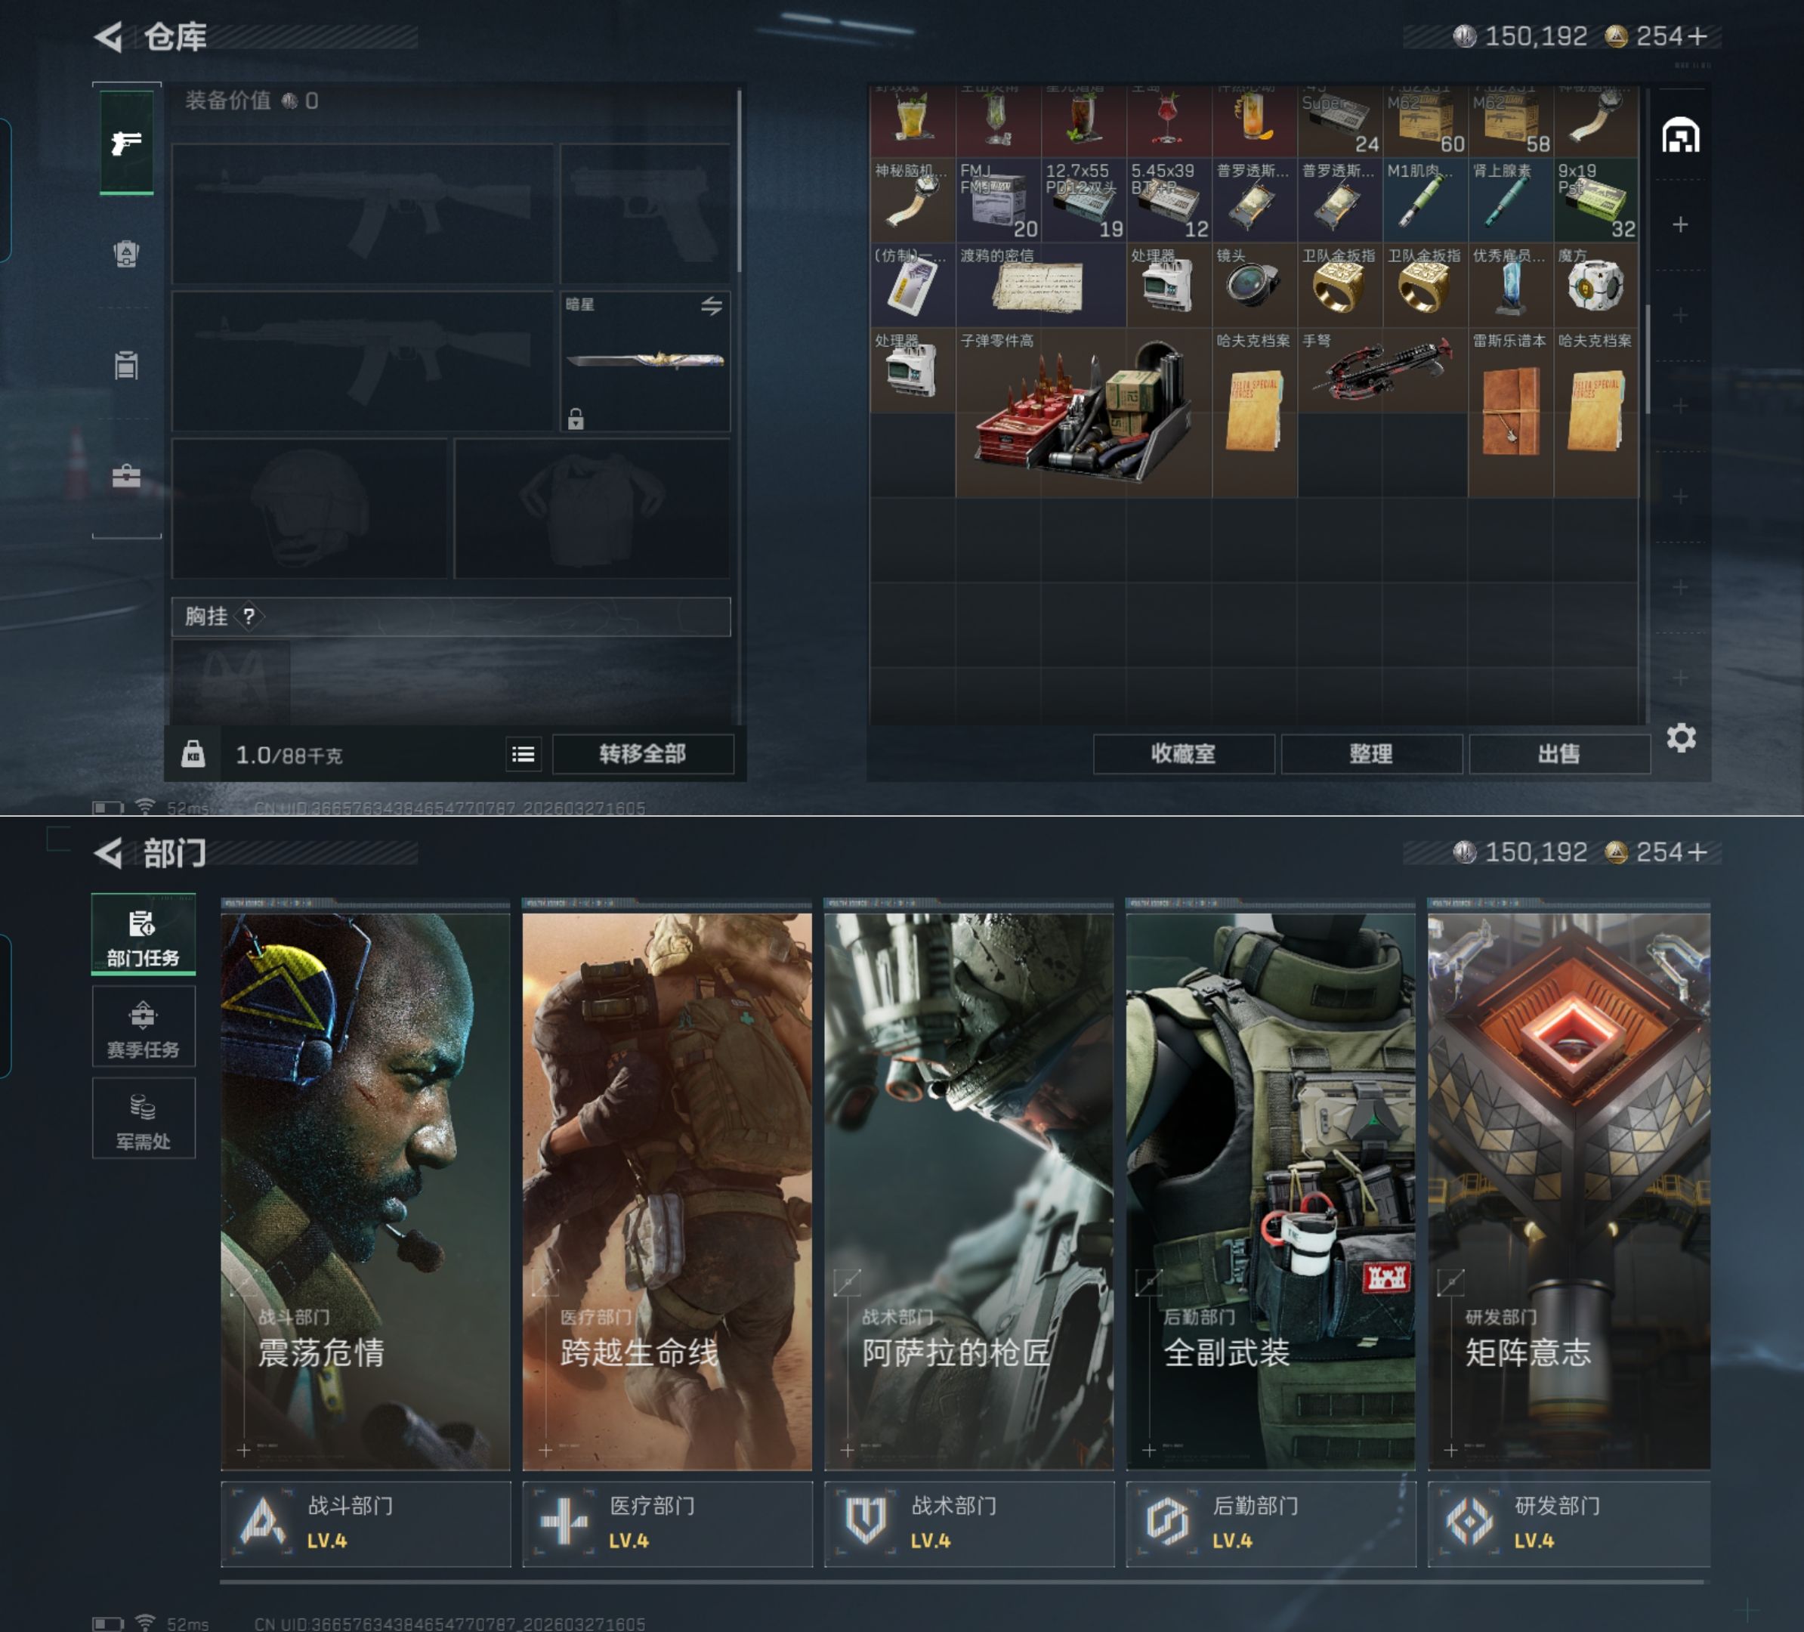Open the backpack equipment sidebar icon
Viewport: 1804px width, 1632px height.
click(x=126, y=254)
